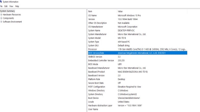Click the value Microsoft Corporation
Image resolution: width=200 pixels, height=112 pixels.
pyautogui.click(x=128, y=27)
